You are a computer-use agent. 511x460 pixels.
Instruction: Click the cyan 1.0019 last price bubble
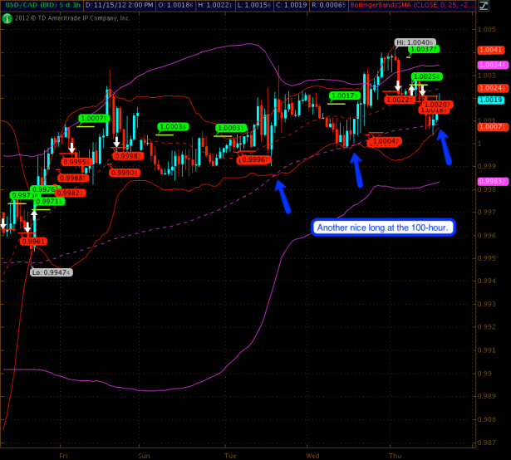tap(491, 100)
